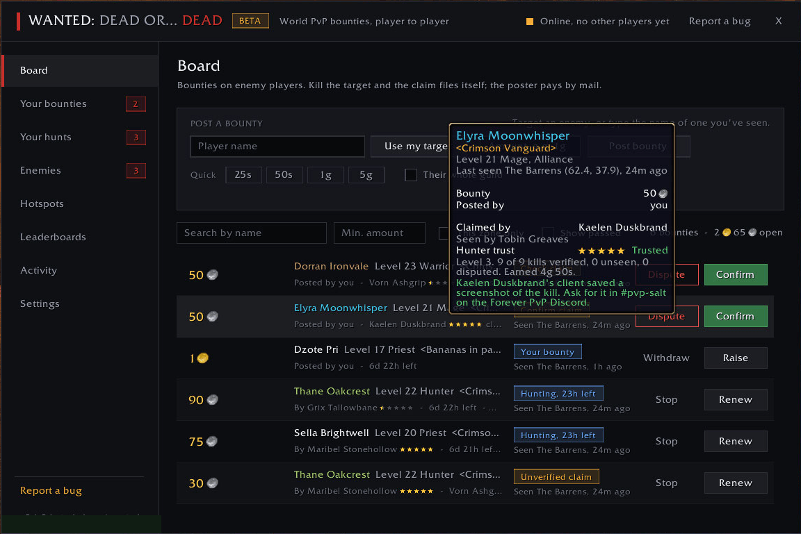The height and width of the screenshot is (534, 801).
Task: Click the orange online status indicator
Action: pos(530,22)
